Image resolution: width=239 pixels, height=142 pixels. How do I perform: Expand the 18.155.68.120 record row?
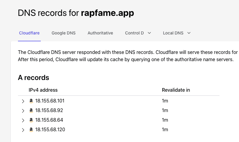(x=23, y=130)
